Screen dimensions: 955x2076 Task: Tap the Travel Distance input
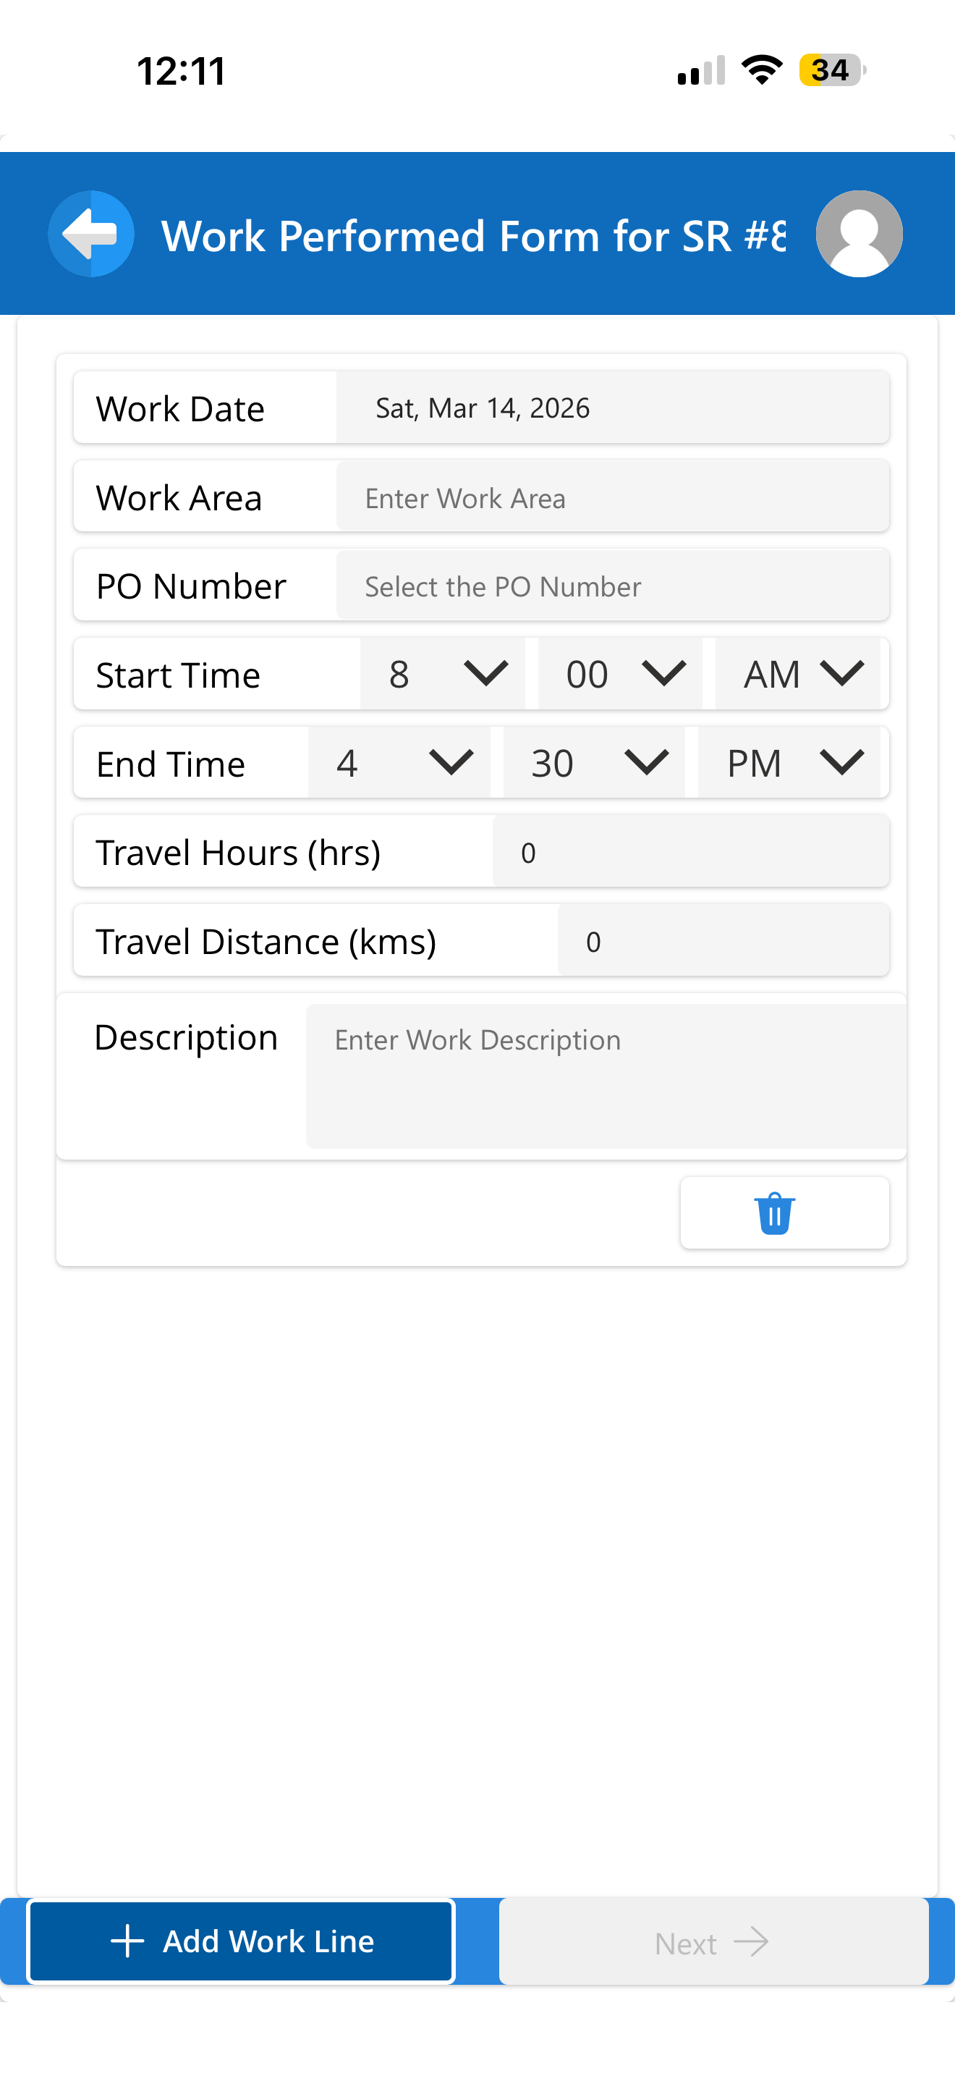point(722,940)
